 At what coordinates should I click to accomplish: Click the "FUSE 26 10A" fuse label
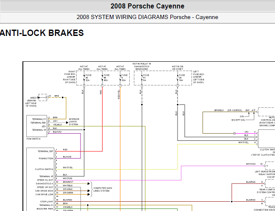point(182,78)
